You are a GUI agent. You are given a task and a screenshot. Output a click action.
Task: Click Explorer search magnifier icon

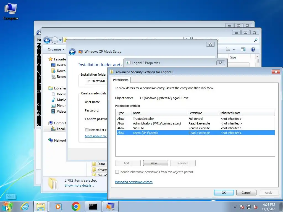(256, 40)
